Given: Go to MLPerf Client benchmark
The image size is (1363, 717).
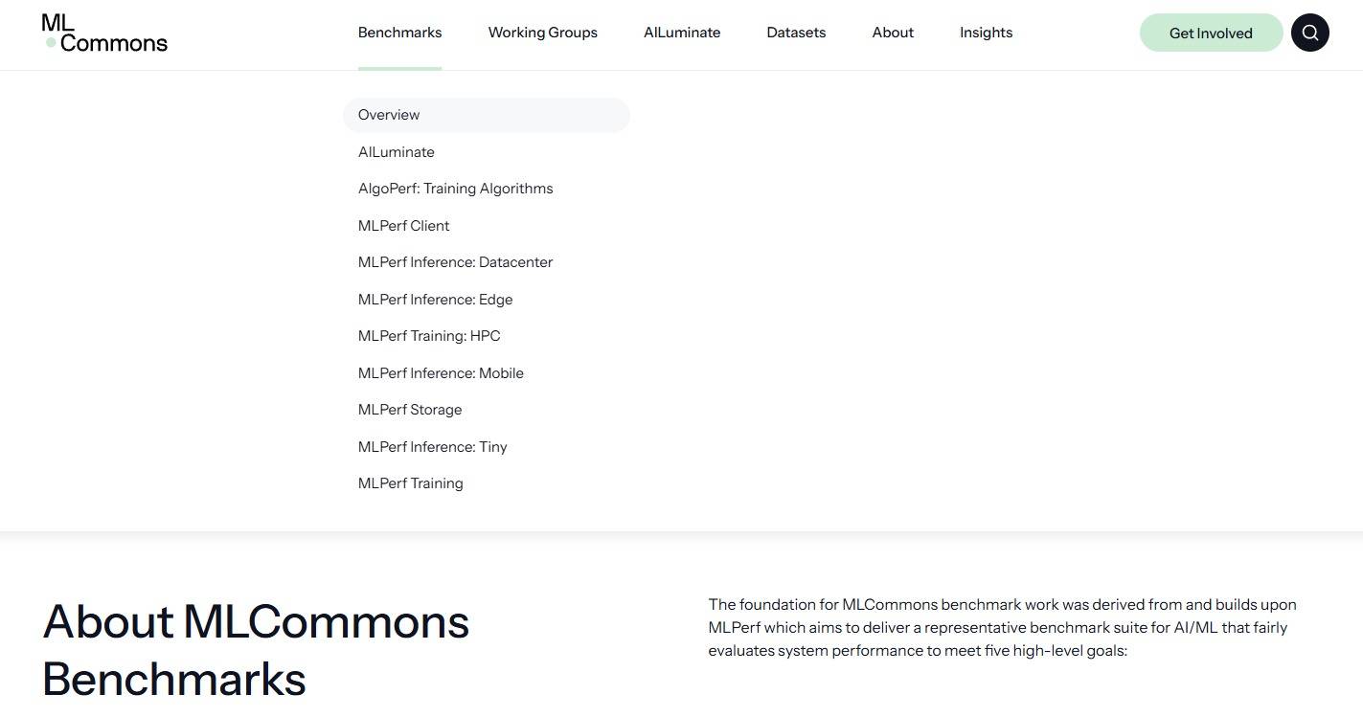Looking at the screenshot, I should click(403, 226).
